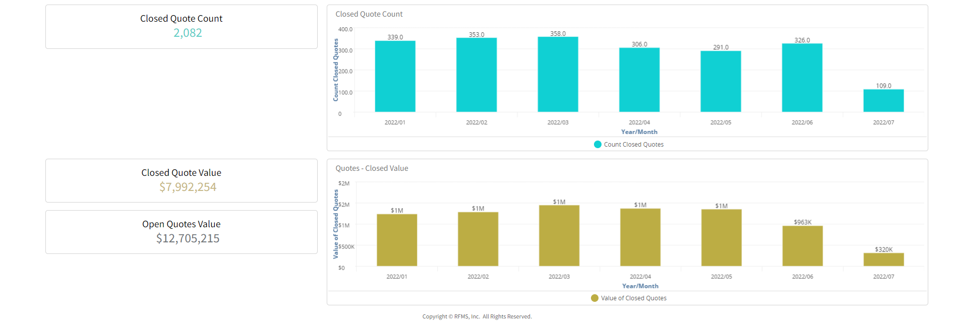Click the $963K data label
Viewport: 956px width, 327px height.
pos(803,222)
